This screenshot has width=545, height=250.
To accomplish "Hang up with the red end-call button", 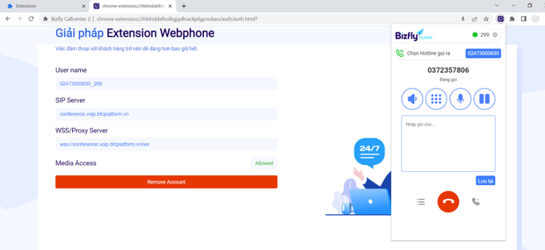I will 448,202.
